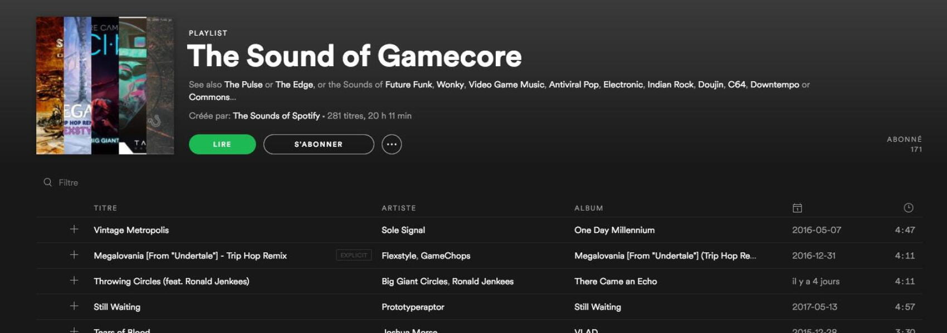Click the magnifier filter search icon
The width and height of the screenshot is (947, 333).
(48, 182)
